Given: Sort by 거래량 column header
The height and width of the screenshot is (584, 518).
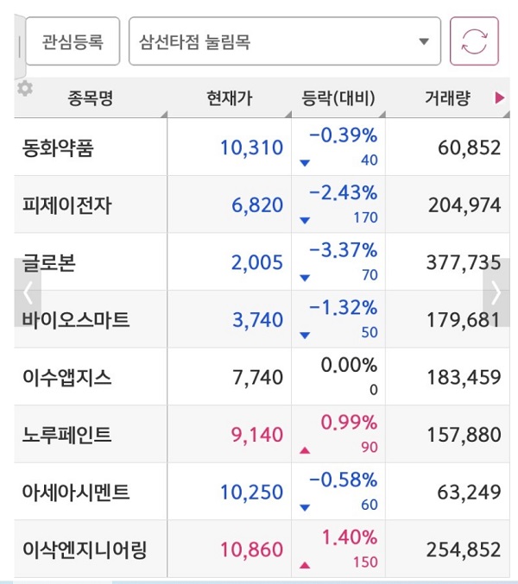Looking at the screenshot, I should tap(447, 98).
